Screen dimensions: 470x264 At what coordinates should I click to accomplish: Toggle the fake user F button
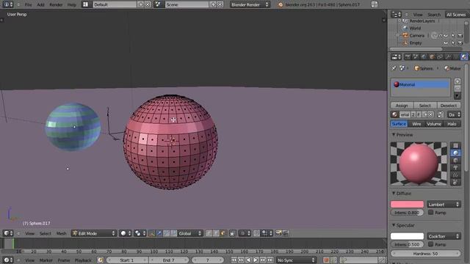point(419,114)
